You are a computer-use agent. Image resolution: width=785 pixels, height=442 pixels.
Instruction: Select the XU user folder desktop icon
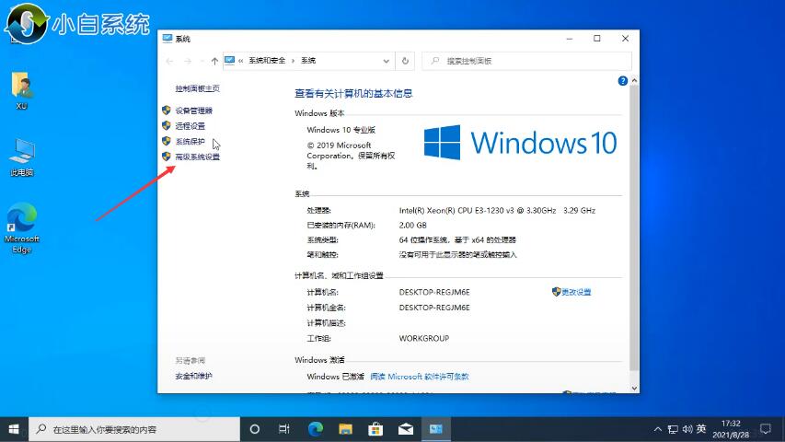[21, 90]
